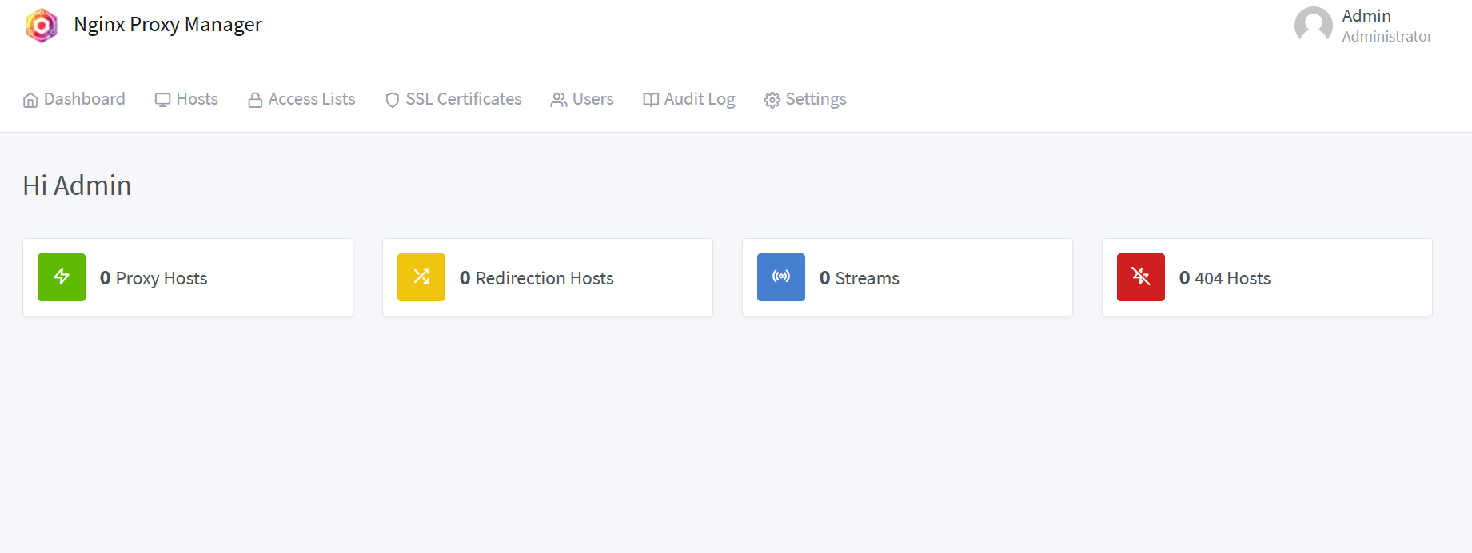
Task: Open the Audit Log page
Action: [x=689, y=99]
